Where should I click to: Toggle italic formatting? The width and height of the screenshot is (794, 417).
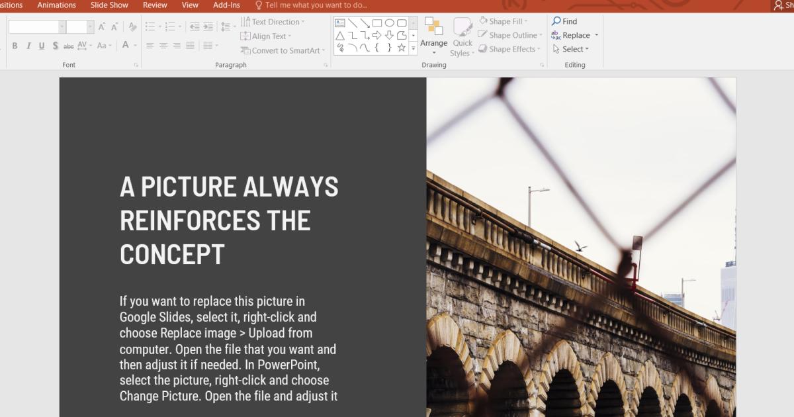point(28,46)
